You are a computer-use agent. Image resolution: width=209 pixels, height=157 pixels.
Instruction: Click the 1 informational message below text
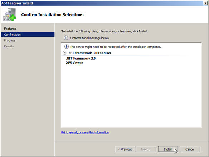pyautogui.click(x=89, y=38)
